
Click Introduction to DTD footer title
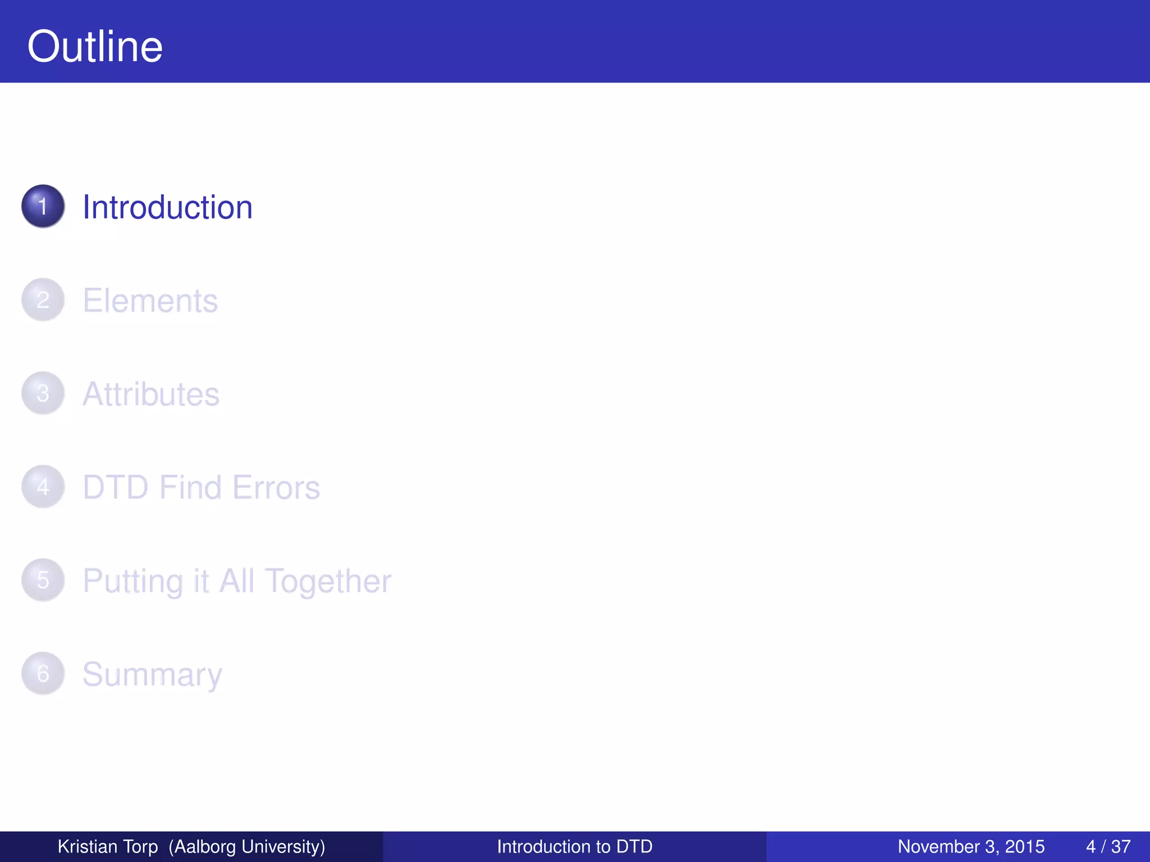pyautogui.click(x=574, y=846)
